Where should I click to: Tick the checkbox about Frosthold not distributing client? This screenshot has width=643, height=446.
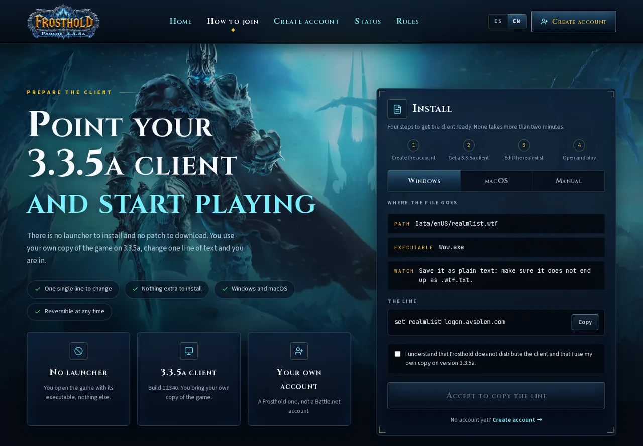click(x=398, y=354)
